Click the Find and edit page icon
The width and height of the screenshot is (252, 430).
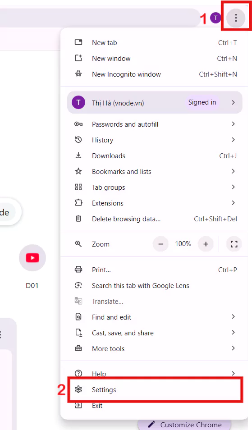(78, 317)
